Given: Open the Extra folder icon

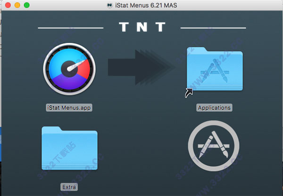Looking at the screenshot, I should coord(69,148).
